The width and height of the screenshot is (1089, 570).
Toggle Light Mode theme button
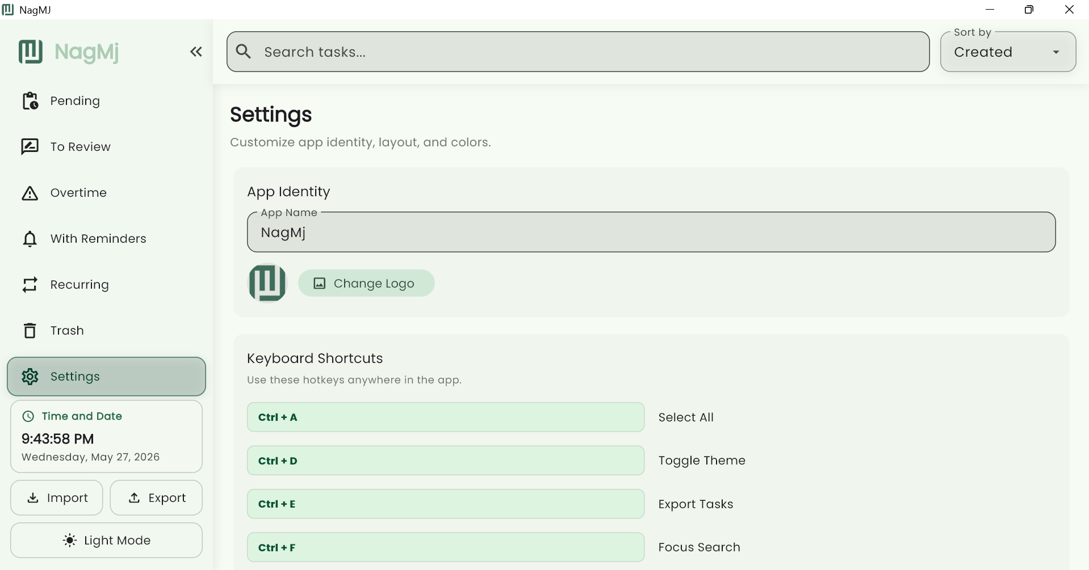(x=106, y=541)
